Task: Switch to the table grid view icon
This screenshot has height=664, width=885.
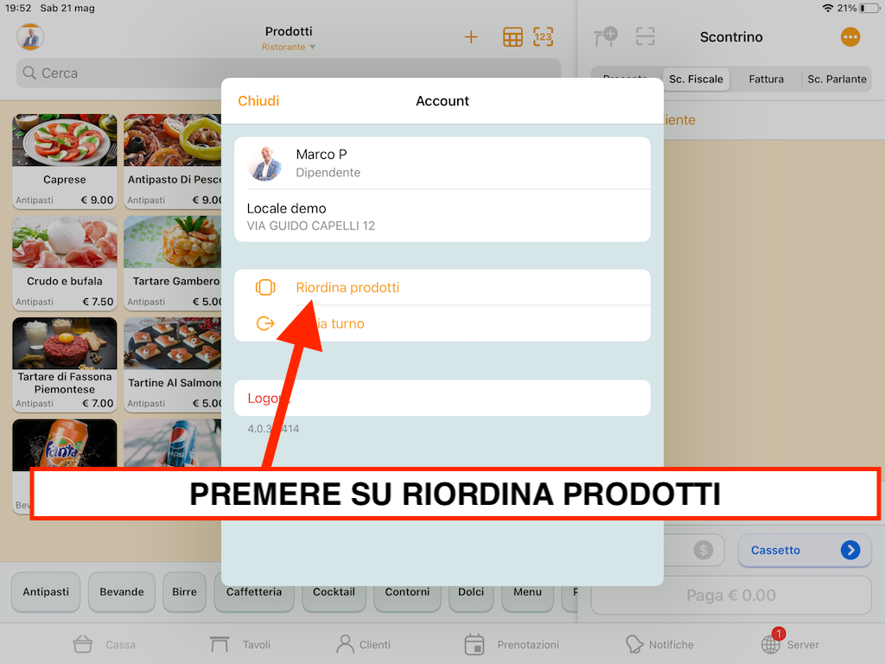Action: click(x=513, y=37)
